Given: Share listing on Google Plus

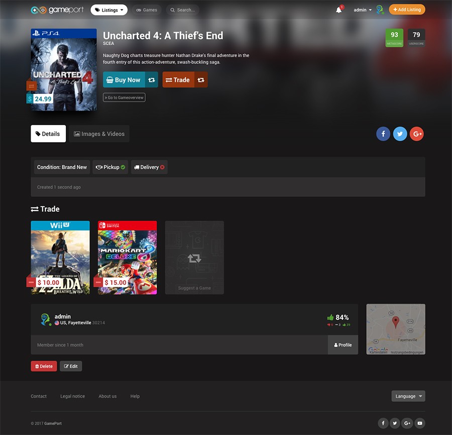Looking at the screenshot, I should click(416, 134).
